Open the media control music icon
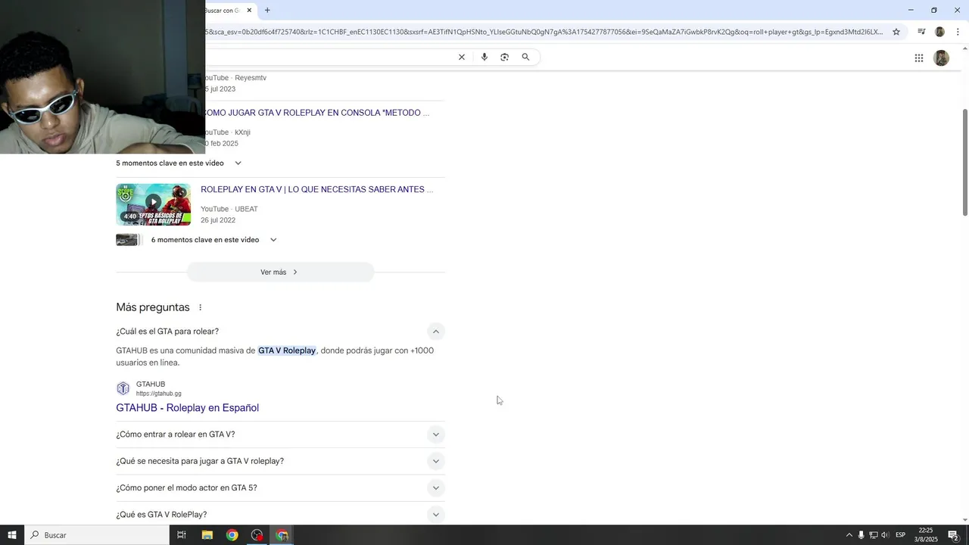 pos(921,32)
